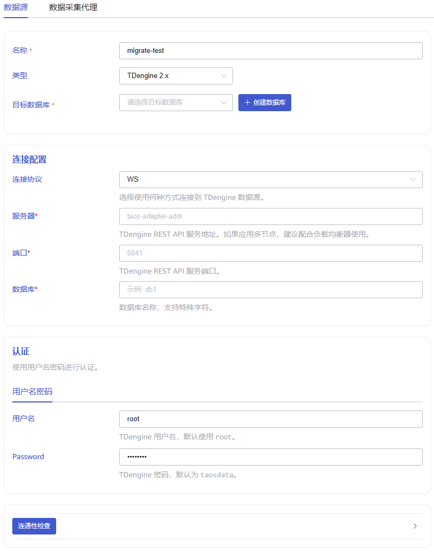
Task: Click the arrow icon in 目标数据库 selector
Action: pyautogui.click(x=224, y=103)
